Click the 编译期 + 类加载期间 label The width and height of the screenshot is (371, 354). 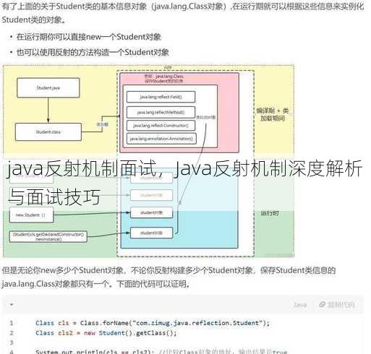pyautogui.click(x=273, y=115)
